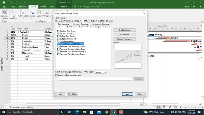Switch to Project app in taskbar
This screenshot has height=115, width=204.
coord(114,112)
